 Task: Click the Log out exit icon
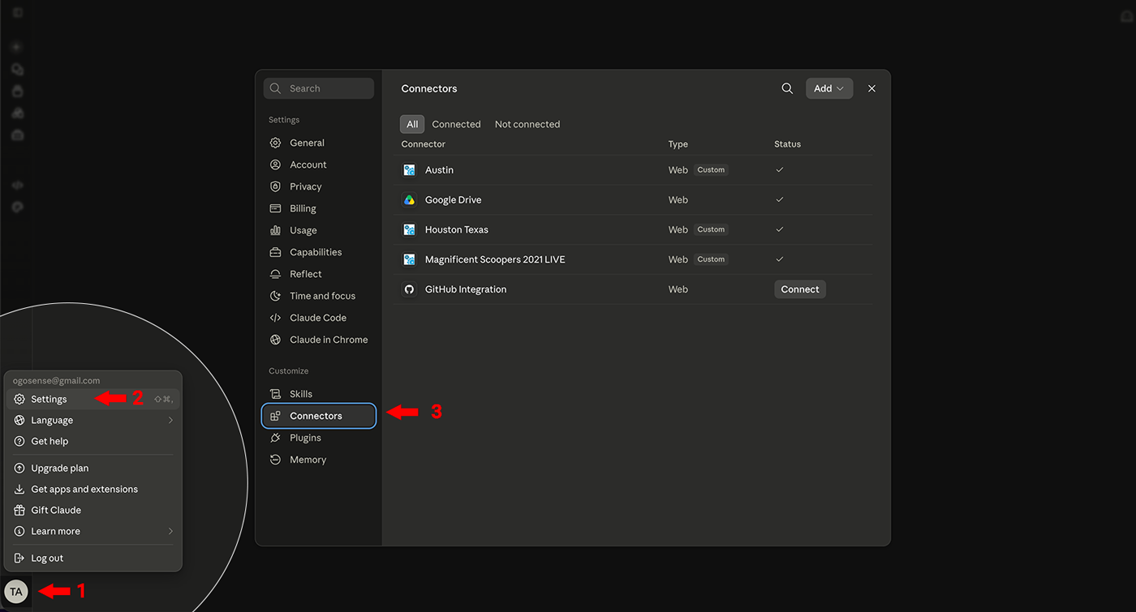pos(19,558)
